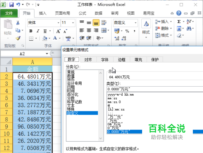The width and height of the screenshot is (203, 153).
Task: Click the text orientation icon
Action: [99, 38]
